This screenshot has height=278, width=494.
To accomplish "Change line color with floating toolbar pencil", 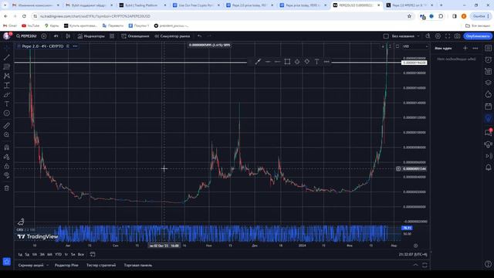I will click(258, 62).
